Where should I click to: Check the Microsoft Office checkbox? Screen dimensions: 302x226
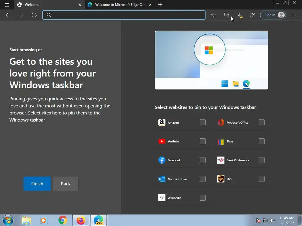point(261,122)
